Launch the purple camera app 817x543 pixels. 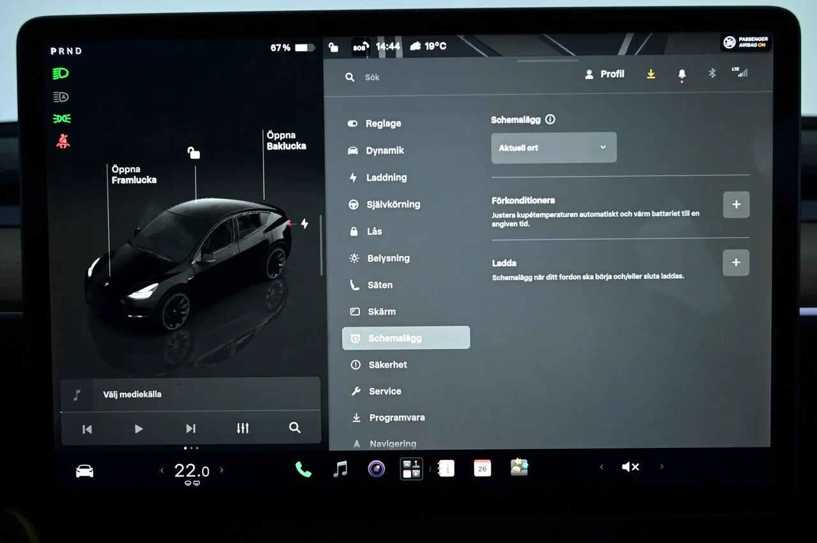[377, 469]
